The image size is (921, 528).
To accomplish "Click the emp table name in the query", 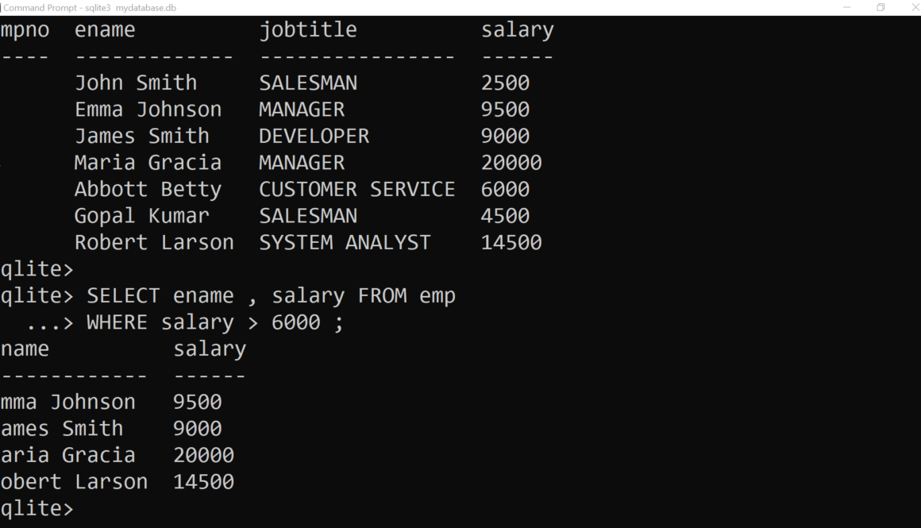I will click(x=437, y=296).
